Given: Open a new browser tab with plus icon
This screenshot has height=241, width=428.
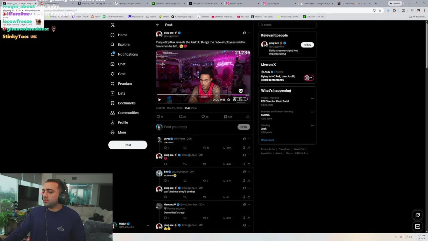Looking at the screenshot, I should 376,3.
